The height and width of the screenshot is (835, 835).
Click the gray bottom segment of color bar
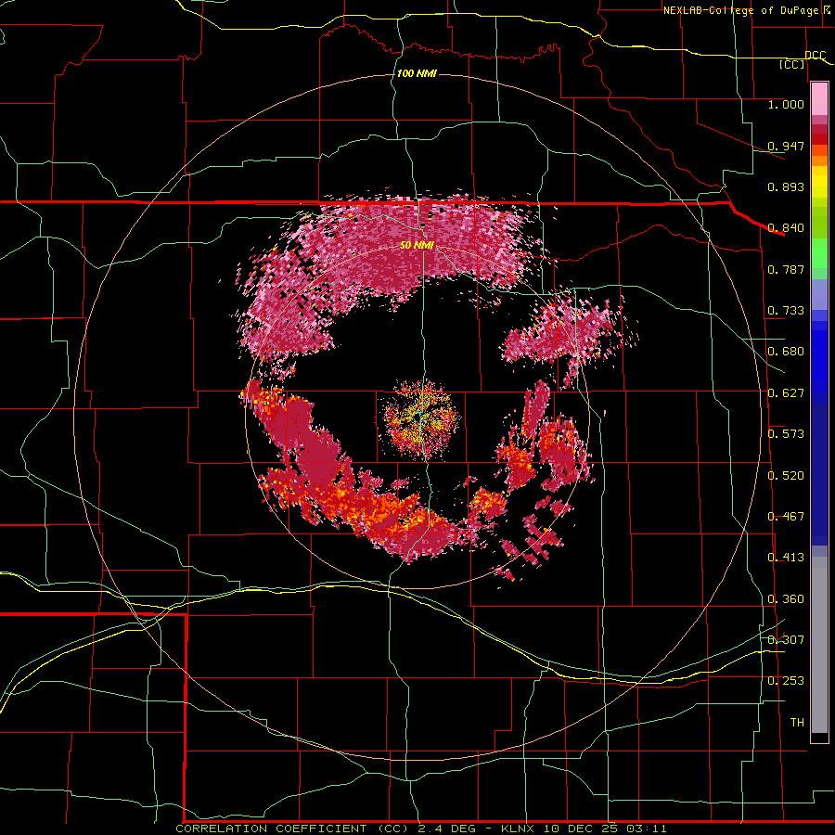(819, 645)
